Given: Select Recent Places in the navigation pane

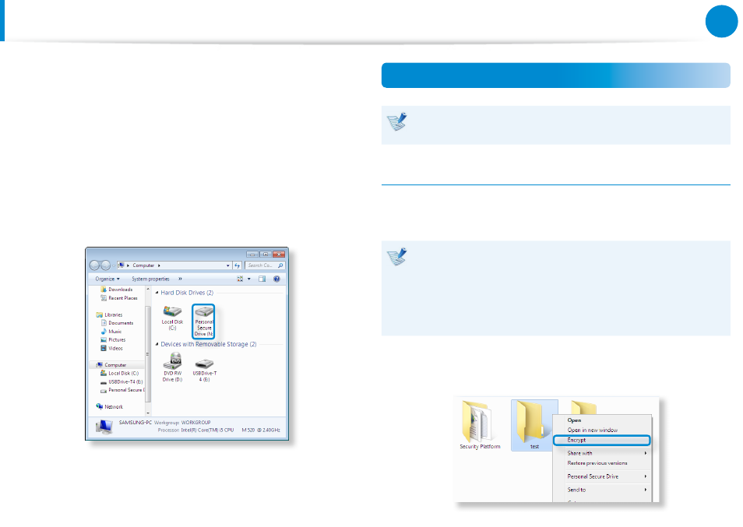Looking at the screenshot, I should [x=119, y=298].
